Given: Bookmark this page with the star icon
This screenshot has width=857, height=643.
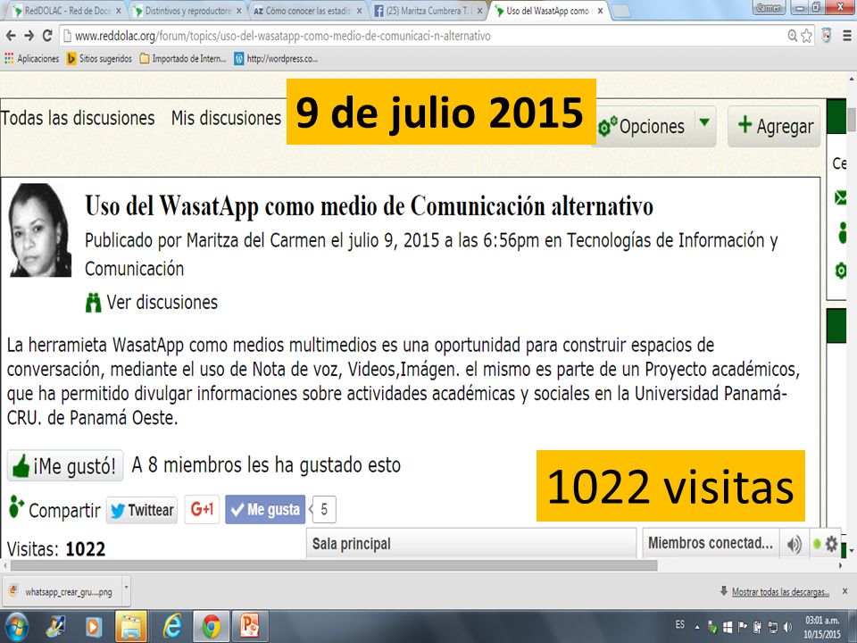Looking at the screenshot, I should click(807, 36).
